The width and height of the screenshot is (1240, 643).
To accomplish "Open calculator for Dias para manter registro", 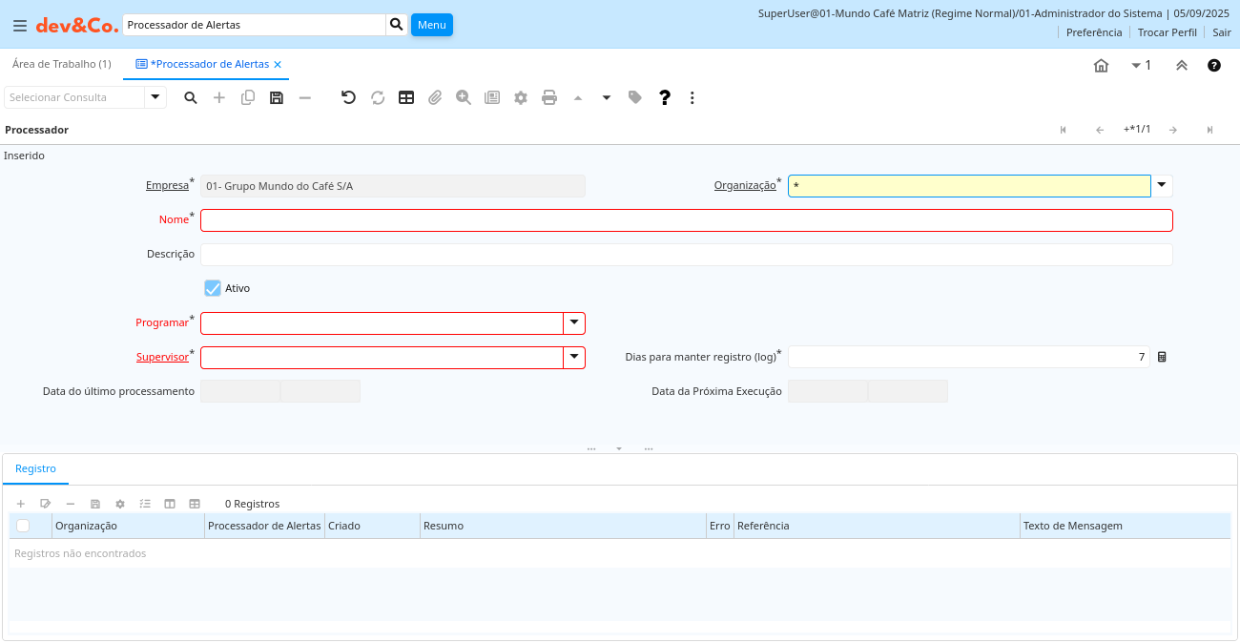I will (1162, 357).
